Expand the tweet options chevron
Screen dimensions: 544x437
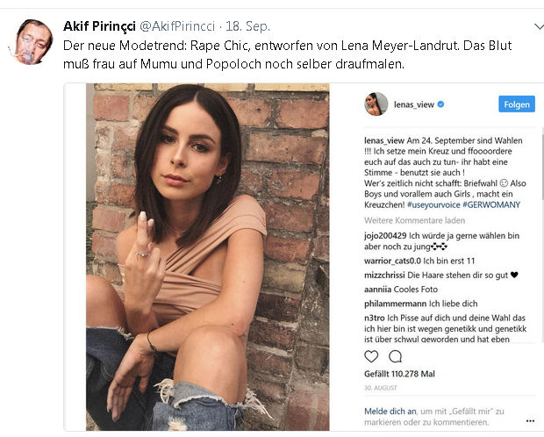[539, 26]
